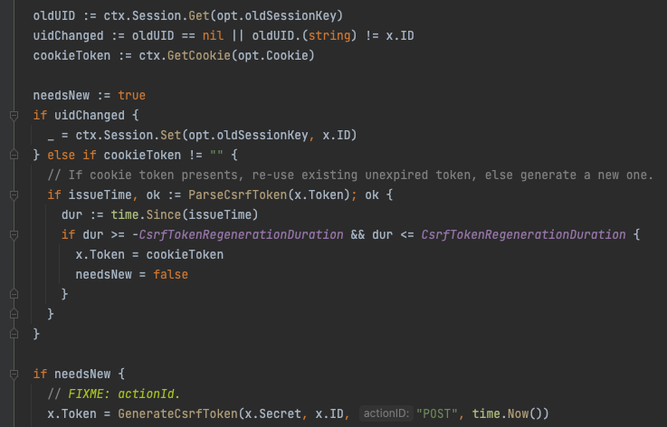The image size is (667, 427).
Task: Collapse the 'if uidChanged {' code block
Action: point(14,115)
